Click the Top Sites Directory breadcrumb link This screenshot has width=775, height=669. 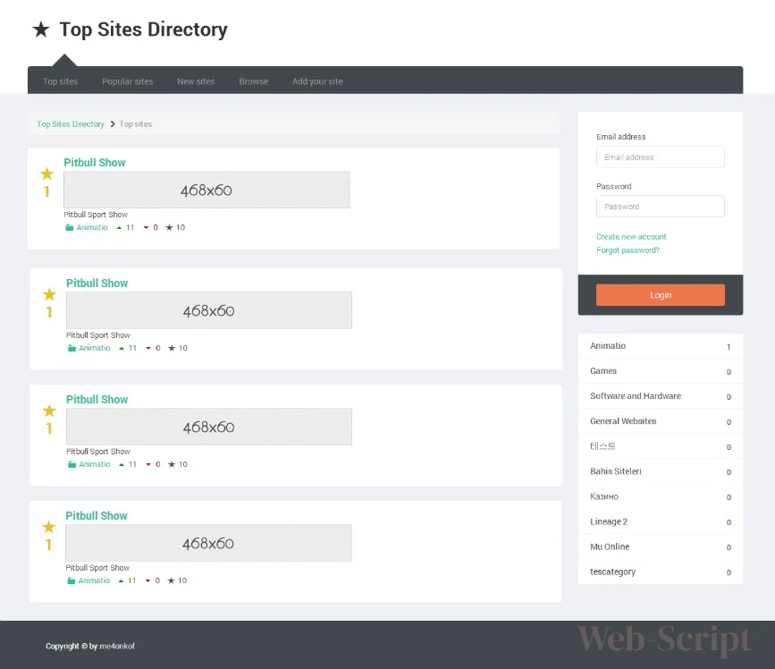click(71, 124)
